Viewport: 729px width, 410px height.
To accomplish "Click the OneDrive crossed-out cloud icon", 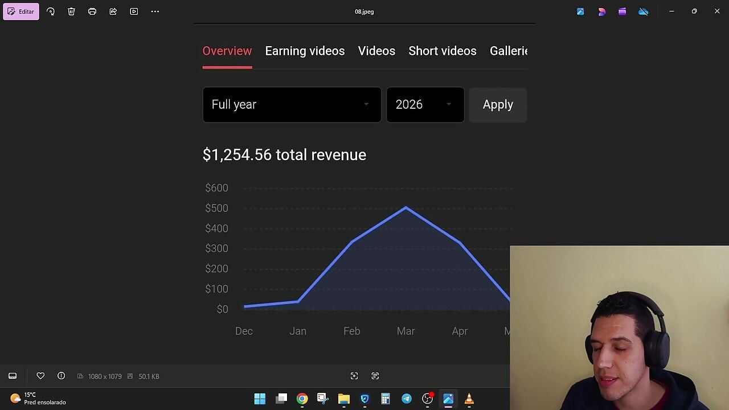I will click(x=644, y=11).
